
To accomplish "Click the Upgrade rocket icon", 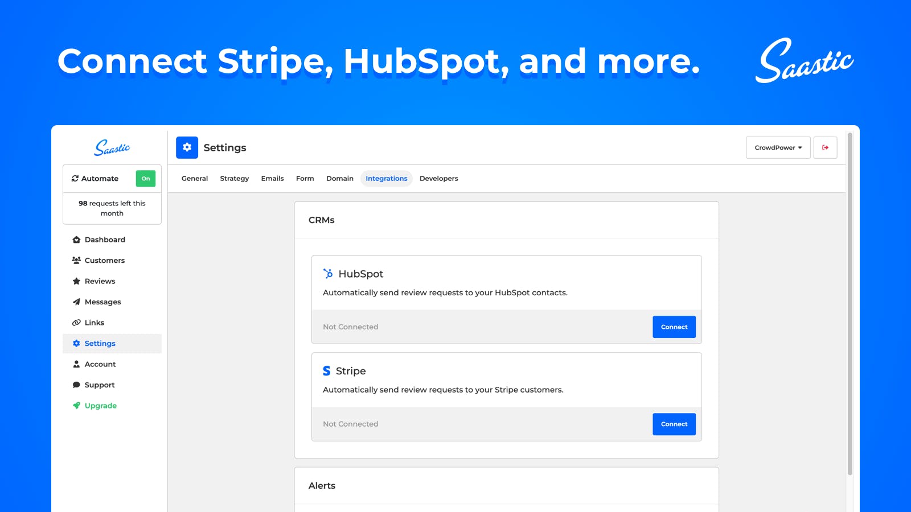I will pyautogui.click(x=76, y=406).
